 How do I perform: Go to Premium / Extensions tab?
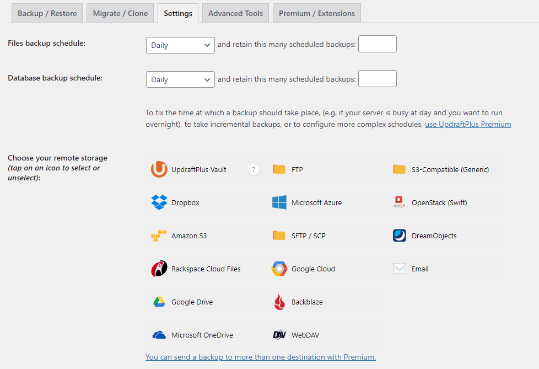tap(316, 13)
